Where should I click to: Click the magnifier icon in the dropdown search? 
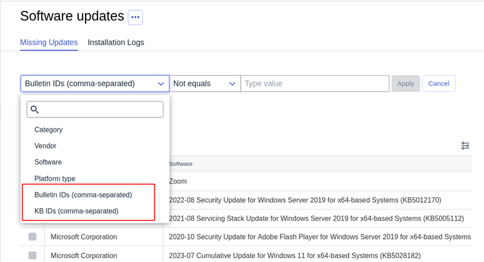point(35,109)
